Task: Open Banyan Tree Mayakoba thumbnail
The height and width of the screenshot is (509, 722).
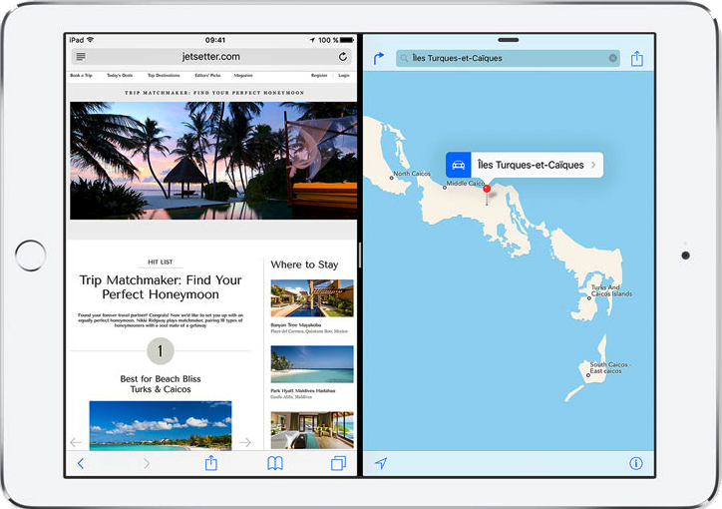Action: [x=312, y=298]
